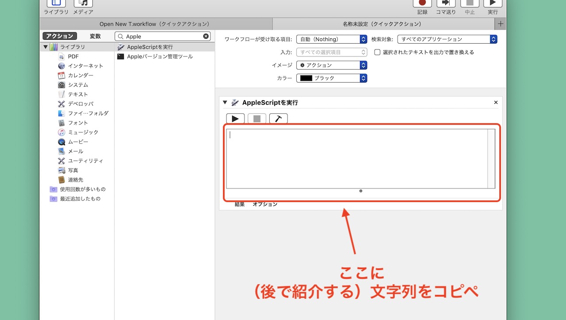The width and height of the screenshot is (566, 320).
Task: Collapse the AppleScriptを実行 action panel
Action: coord(225,102)
